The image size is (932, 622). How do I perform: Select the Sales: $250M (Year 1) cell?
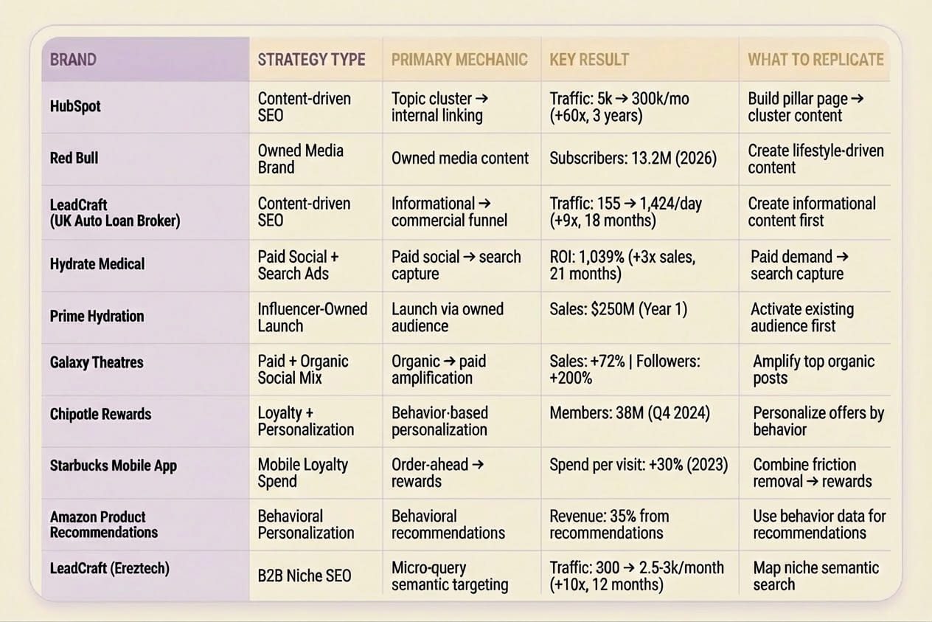click(x=618, y=308)
